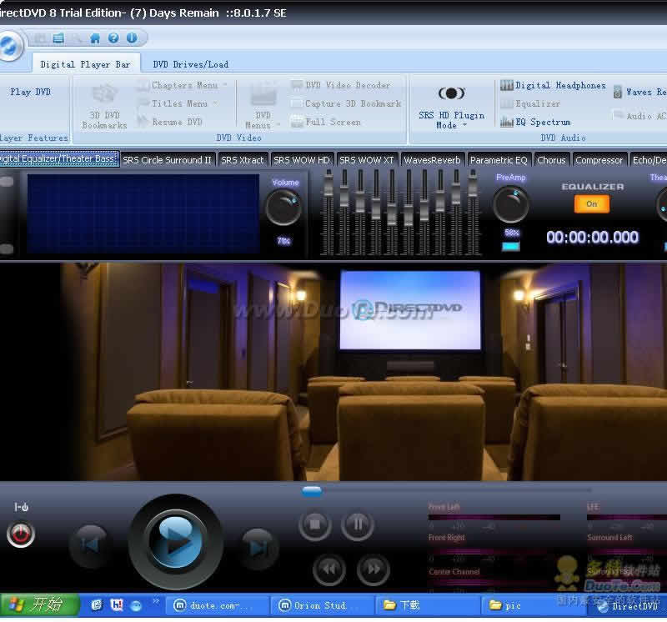Skip to next chapter button
This screenshot has width=667, height=622.
(x=258, y=548)
